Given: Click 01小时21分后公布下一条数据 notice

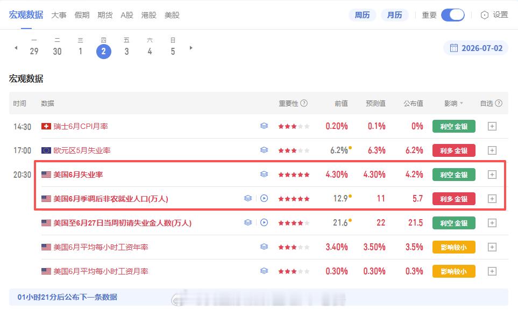Looking at the screenshot, I should (67, 297).
